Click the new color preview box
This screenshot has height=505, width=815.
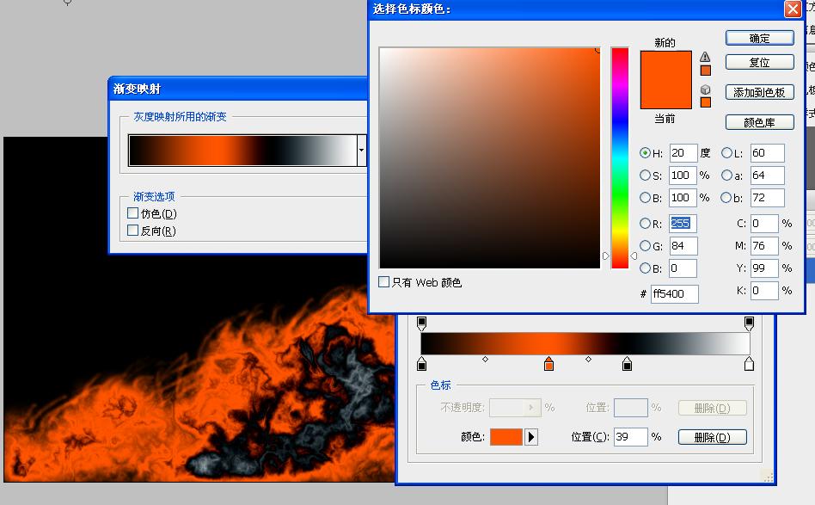(665, 65)
